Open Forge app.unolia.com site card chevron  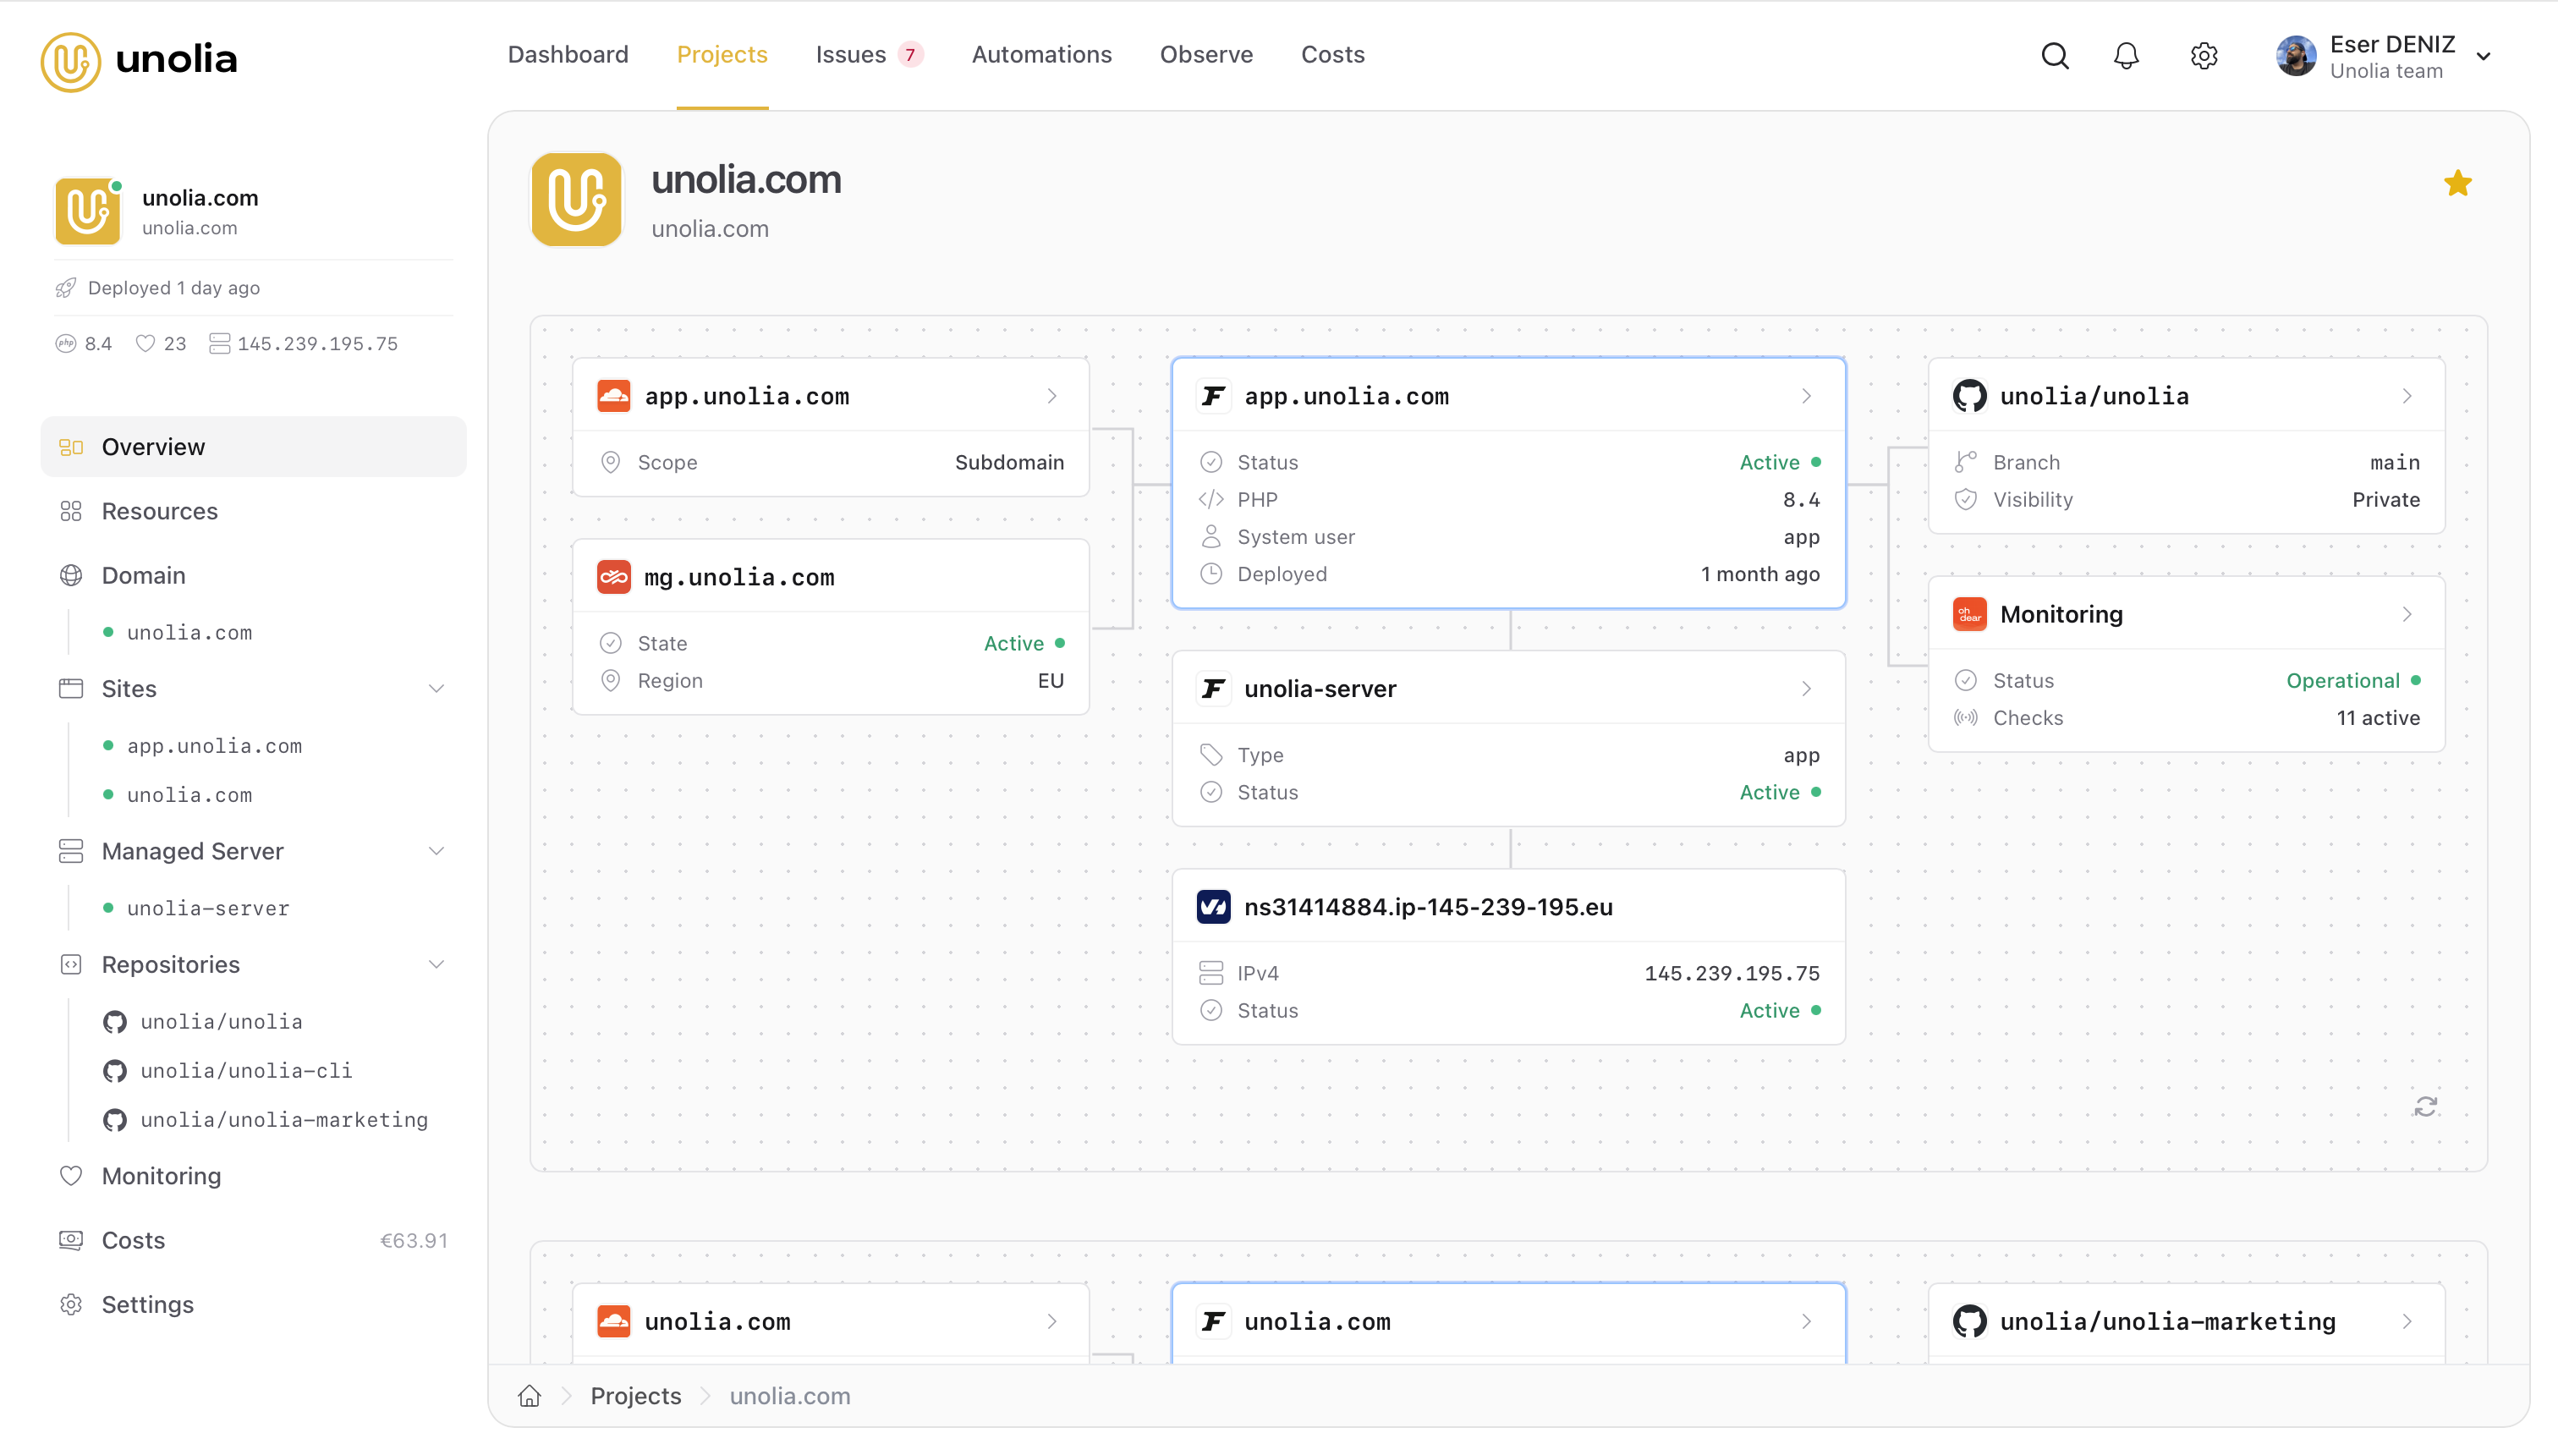point(1807,396)
